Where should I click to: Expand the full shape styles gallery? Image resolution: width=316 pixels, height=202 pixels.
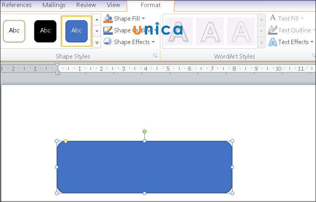click(97, 43)
